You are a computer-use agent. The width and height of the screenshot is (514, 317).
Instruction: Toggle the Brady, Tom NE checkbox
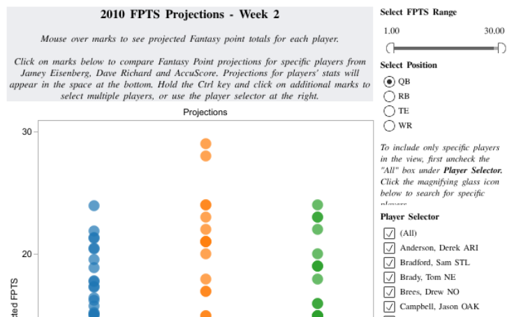(x=389, y=277)
